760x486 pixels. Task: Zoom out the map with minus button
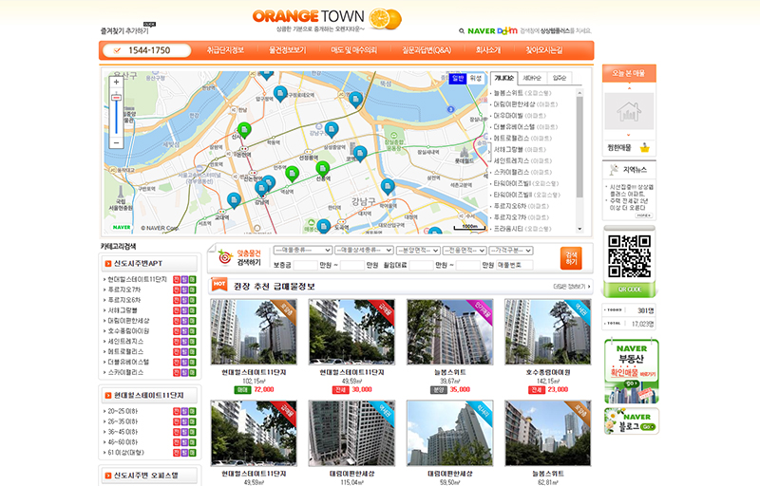116,142
